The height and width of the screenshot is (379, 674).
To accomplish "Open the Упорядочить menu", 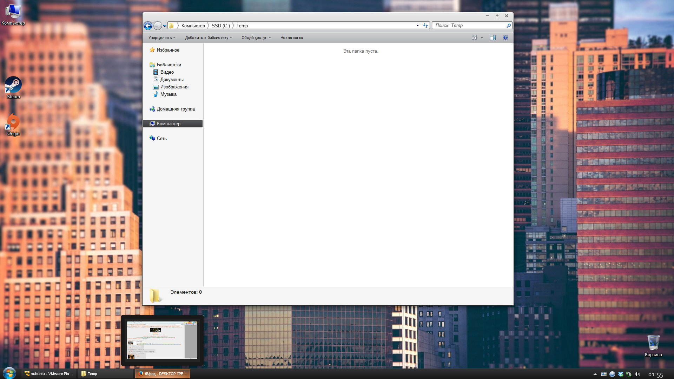I will 161,38.
